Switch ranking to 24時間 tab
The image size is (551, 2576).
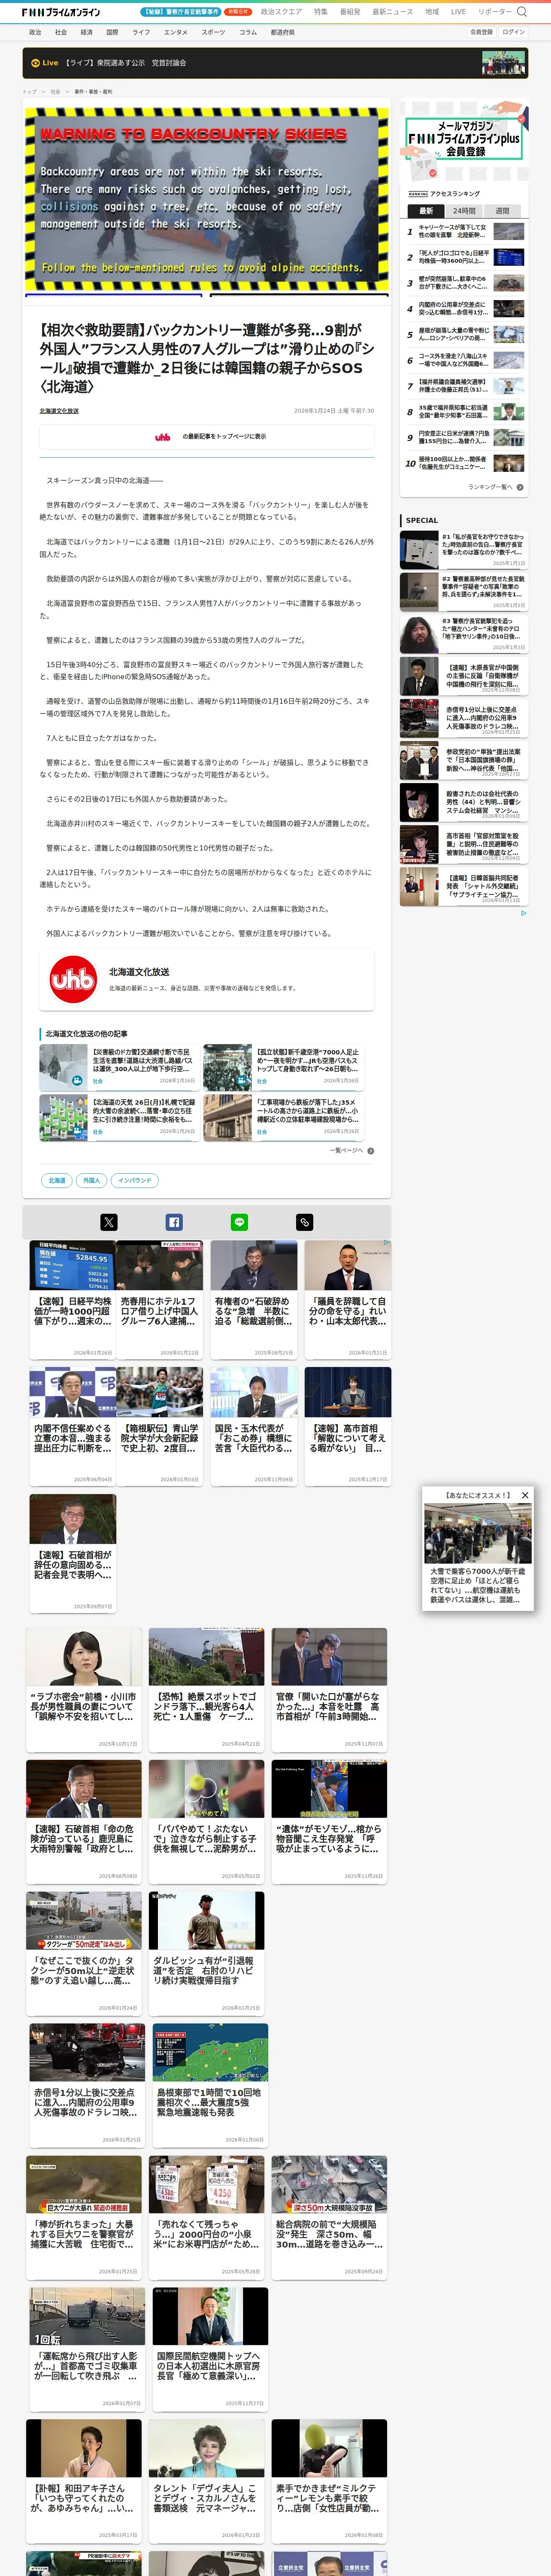click(464, 211)
